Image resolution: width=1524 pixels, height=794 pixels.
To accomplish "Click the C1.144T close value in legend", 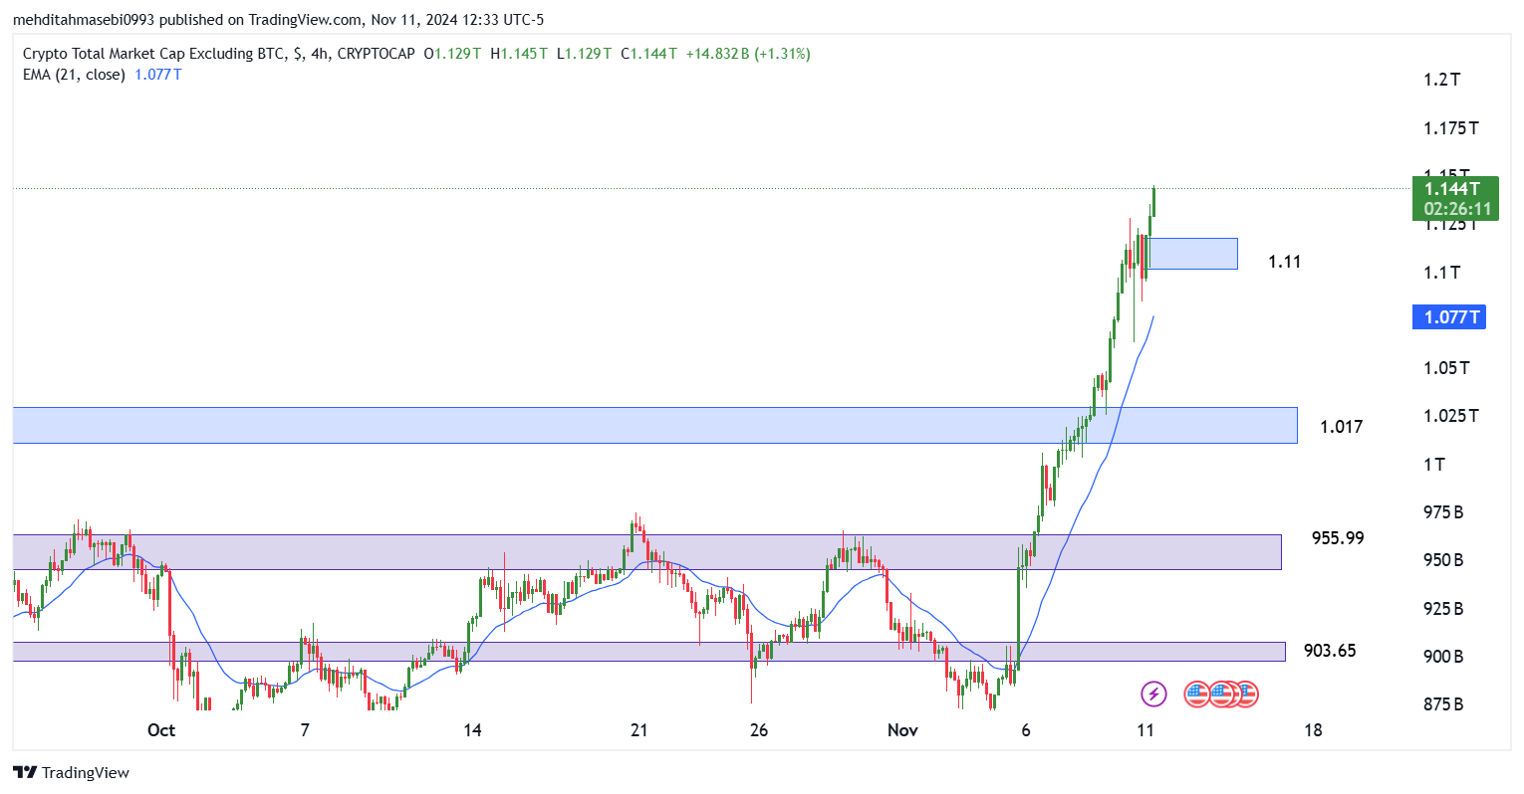I will tap(648, 54).
